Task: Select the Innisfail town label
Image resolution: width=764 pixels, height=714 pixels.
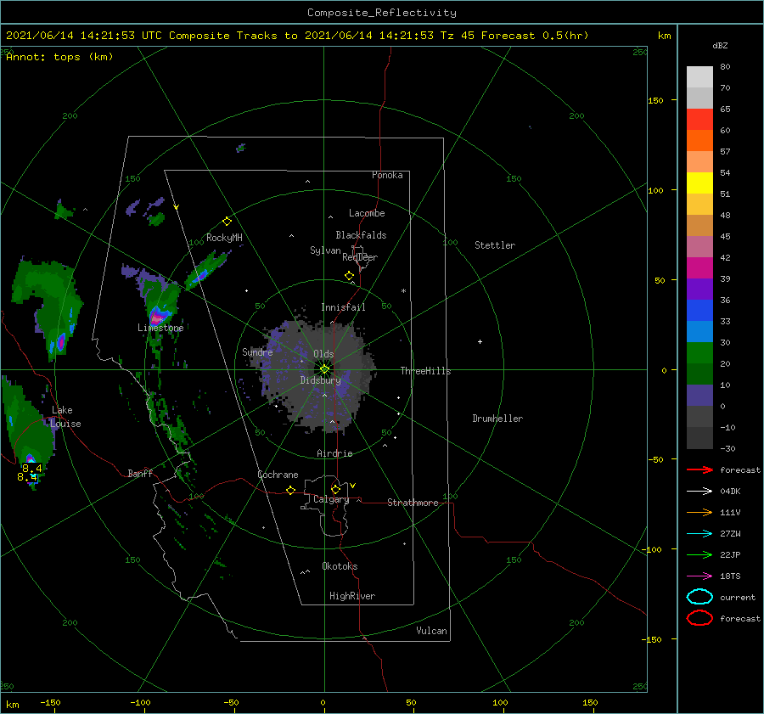Action: coord(343,307)
